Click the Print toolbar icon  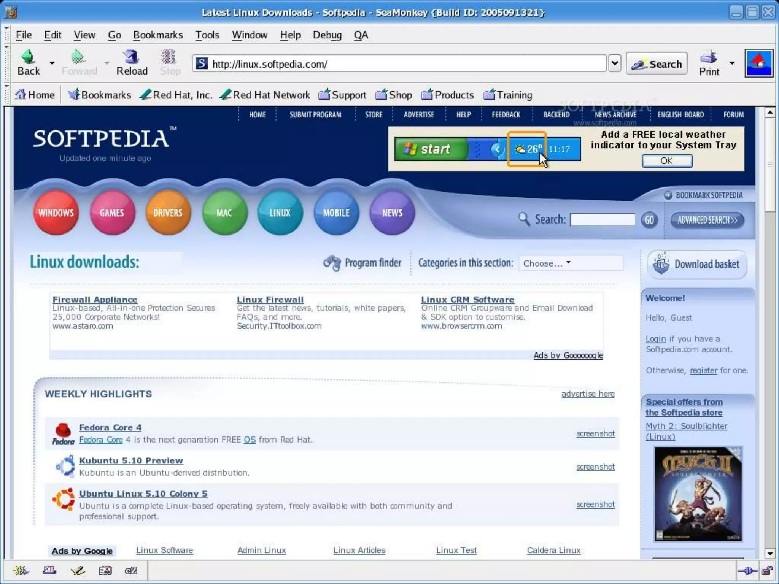pos(708,57)
